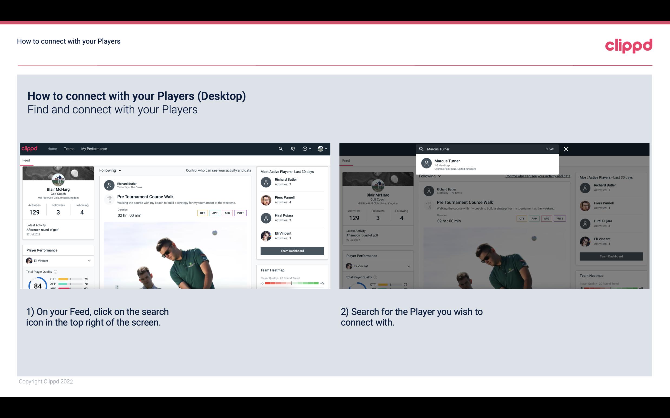Click Team Dashboard button
Viewport: 670px width, 418px height.
point(292,250)
